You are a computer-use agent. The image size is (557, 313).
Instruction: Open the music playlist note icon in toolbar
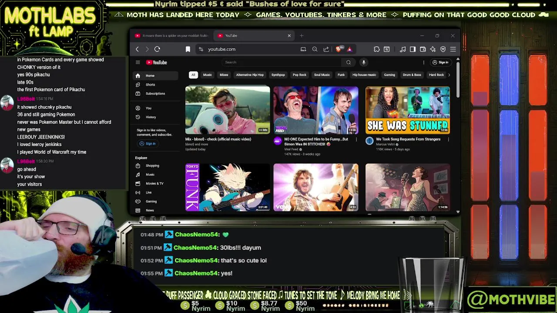coord(403,49)
